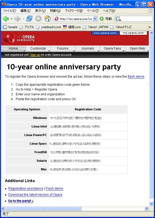155x218 pixels.
Task: Open the Home navigation item
Action: click(x=13, y=48)
